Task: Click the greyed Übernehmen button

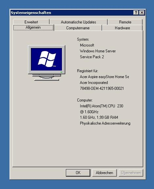Action: pos(131,173)
